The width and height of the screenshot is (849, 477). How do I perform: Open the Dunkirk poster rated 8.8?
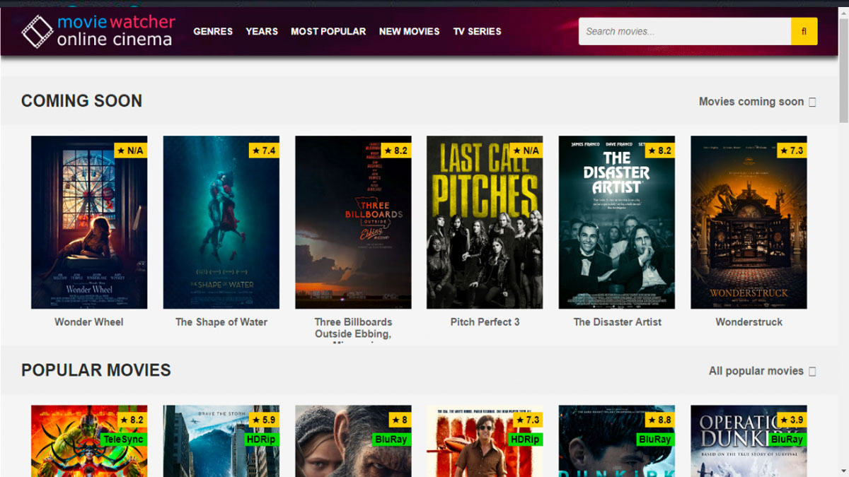pos(617,441)
